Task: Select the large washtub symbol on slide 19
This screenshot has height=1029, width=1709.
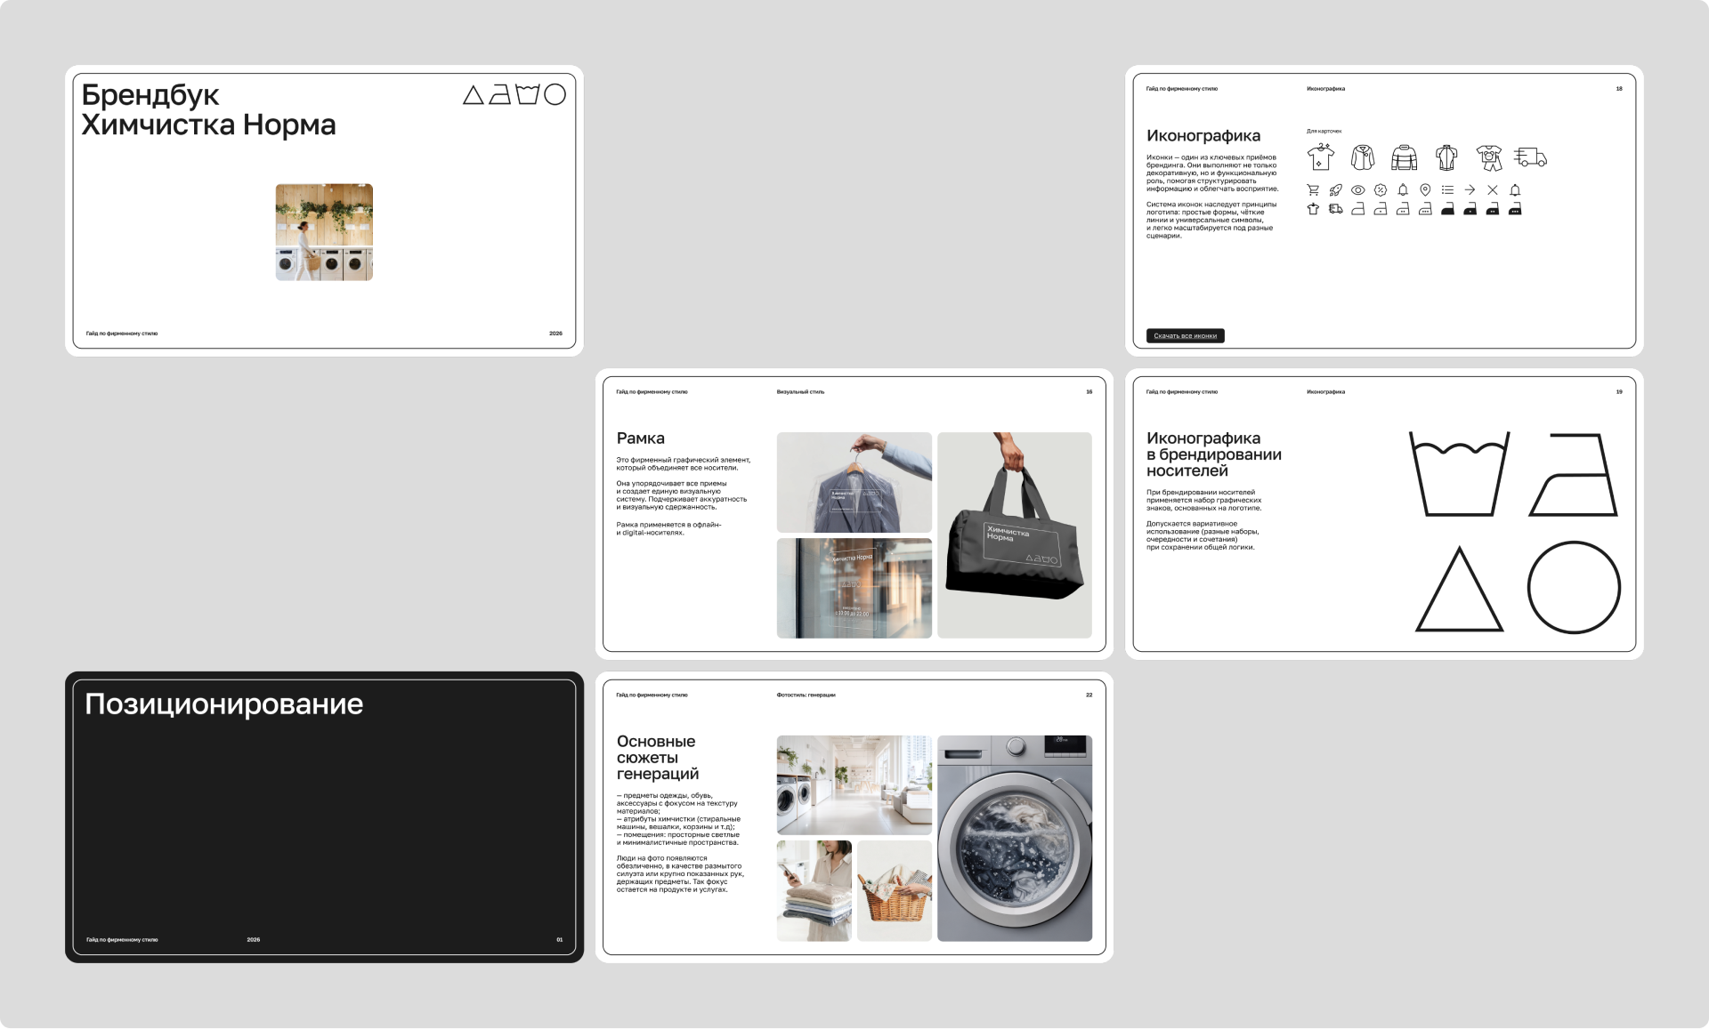Action: pos(1459,474)
